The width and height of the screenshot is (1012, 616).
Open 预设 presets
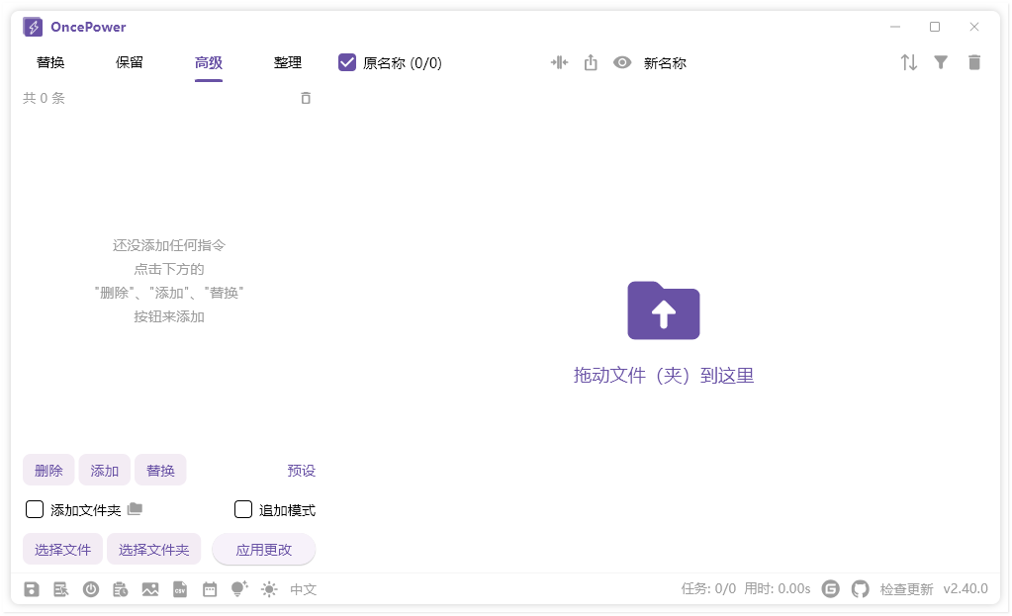[302, 470]
